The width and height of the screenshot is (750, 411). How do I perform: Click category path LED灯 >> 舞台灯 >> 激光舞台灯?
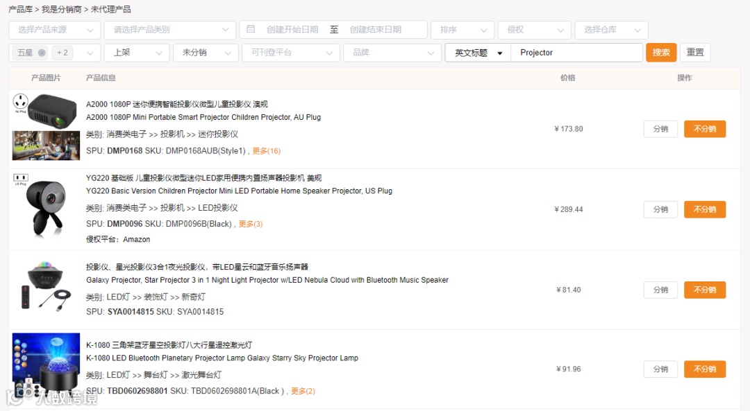(164, 375)
